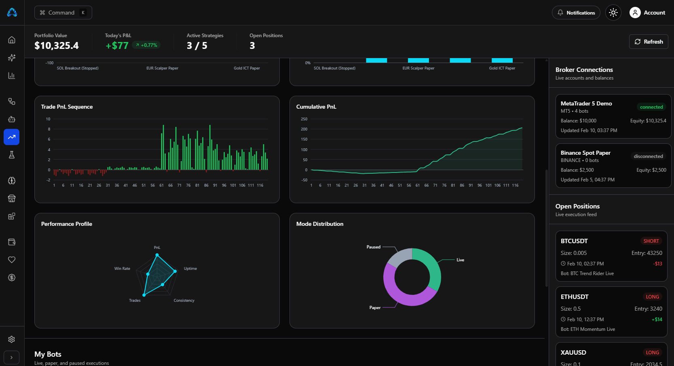Click the connected status badge
The width and height of the screenshot is (674, 366).
click(x=651, y=107)
